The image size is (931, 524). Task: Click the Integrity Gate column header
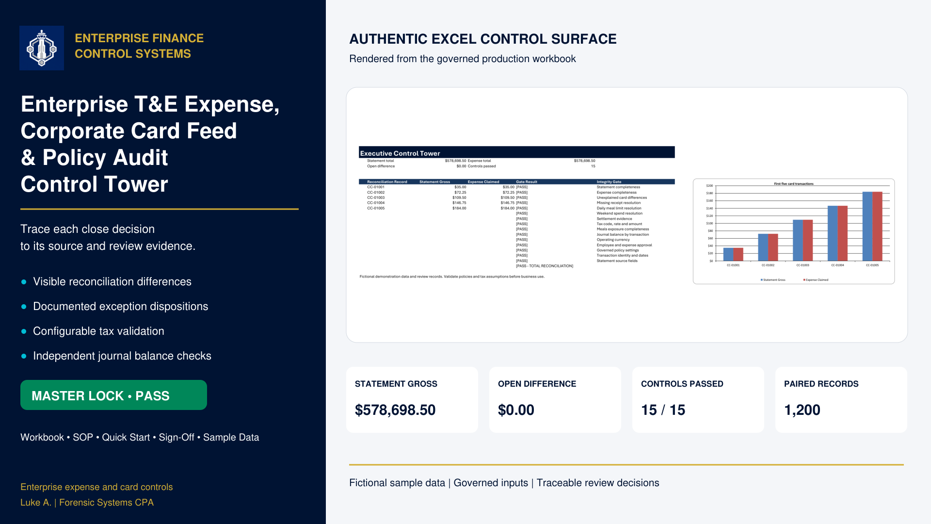pos(609,182)
